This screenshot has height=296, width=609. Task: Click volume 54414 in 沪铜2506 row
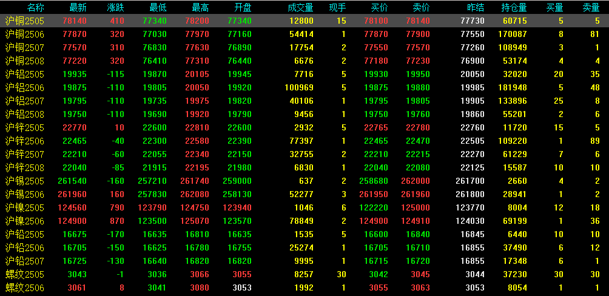[301, 34]
